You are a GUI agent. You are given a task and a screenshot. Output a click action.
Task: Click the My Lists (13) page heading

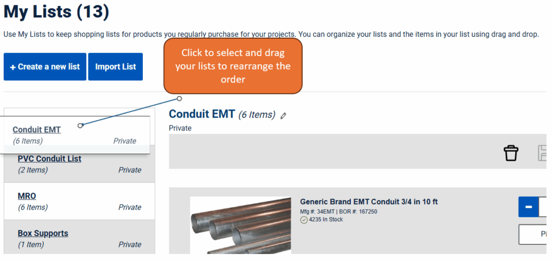click(56, 12)
